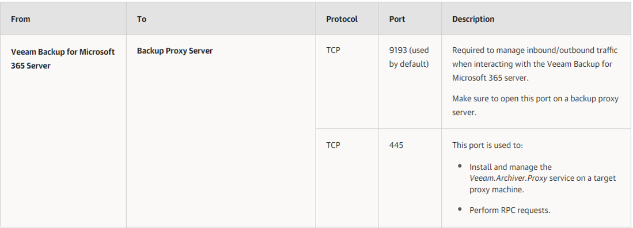
Task: Click the 'Perform RPC requests.' bullet item
Action: click(510, 210)
